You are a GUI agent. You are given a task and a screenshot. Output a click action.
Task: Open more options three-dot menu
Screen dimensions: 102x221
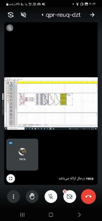pos(13,196)
